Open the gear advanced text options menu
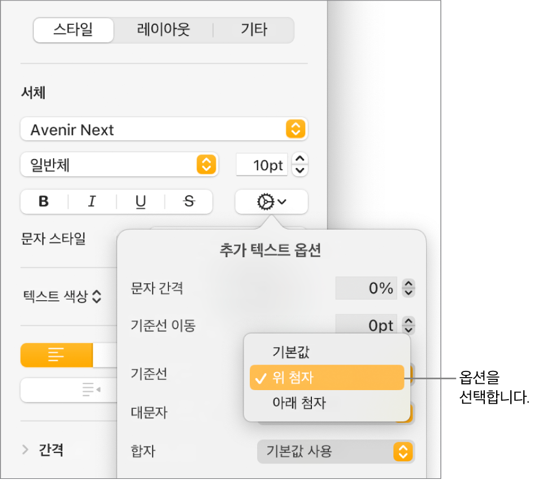The height and width of the screenshot is (480, 534). [x=271, y=202]
